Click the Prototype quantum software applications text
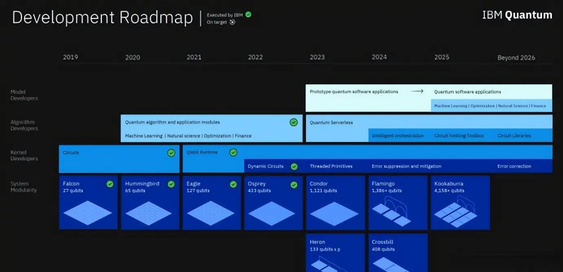Viewport: 563px width, 272px height. [x=354, y=92]
